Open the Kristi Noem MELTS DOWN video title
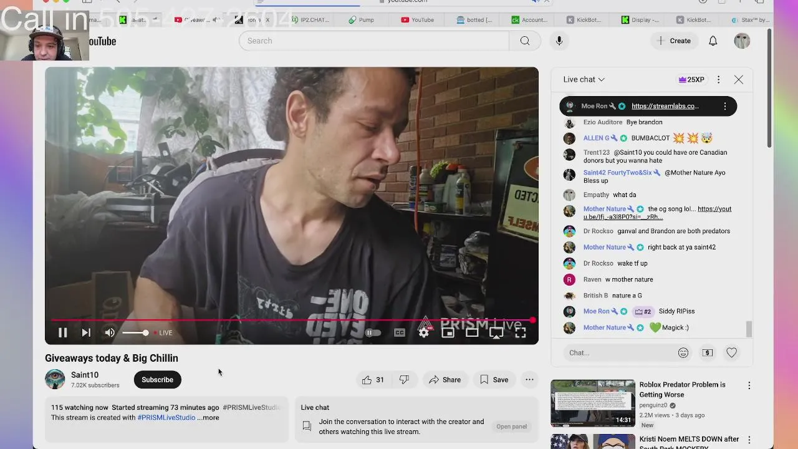 tap(689, 443)
